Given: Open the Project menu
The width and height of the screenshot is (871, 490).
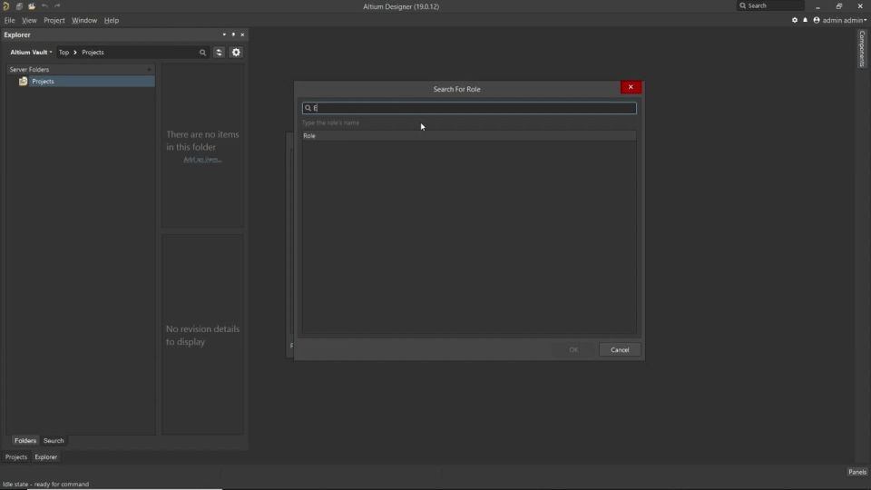Looking at the screenshot, I should pyautogui.click(x=54, y=21).
